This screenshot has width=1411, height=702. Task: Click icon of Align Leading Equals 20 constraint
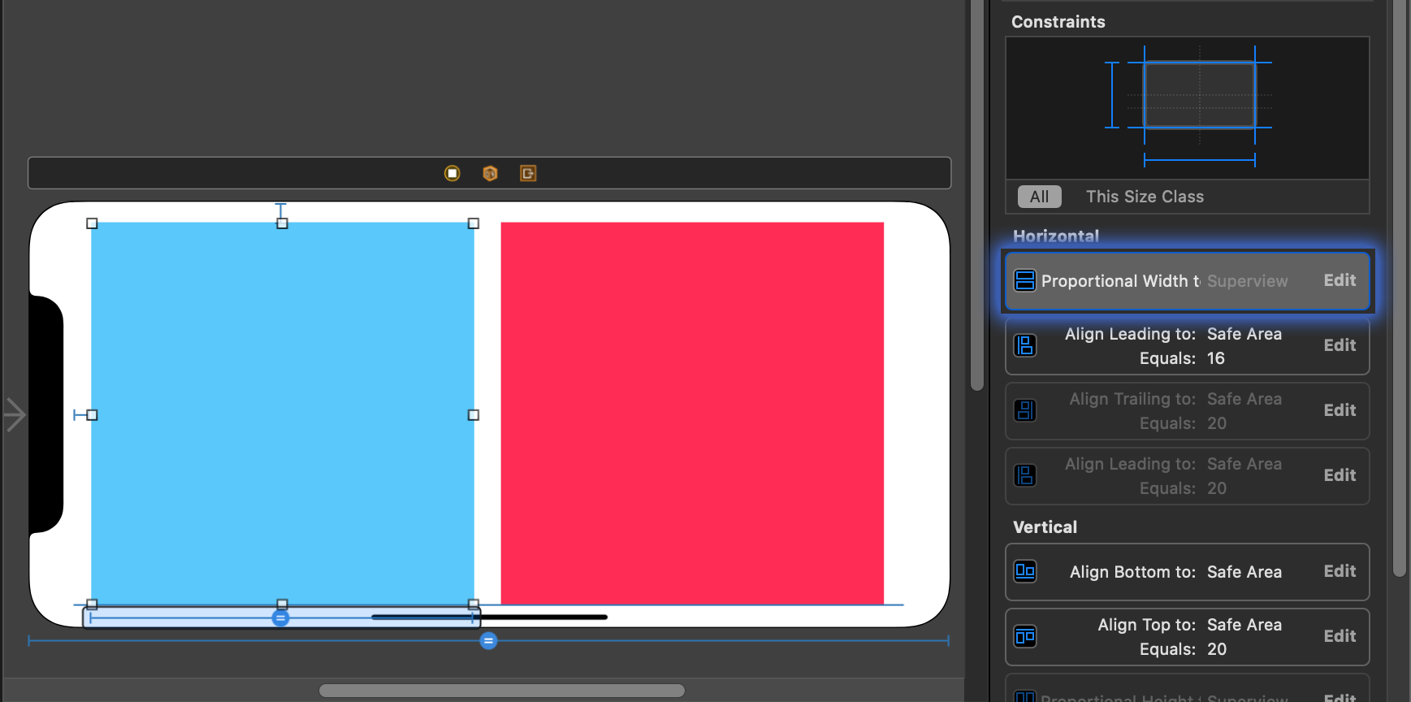pos(1025,476)
